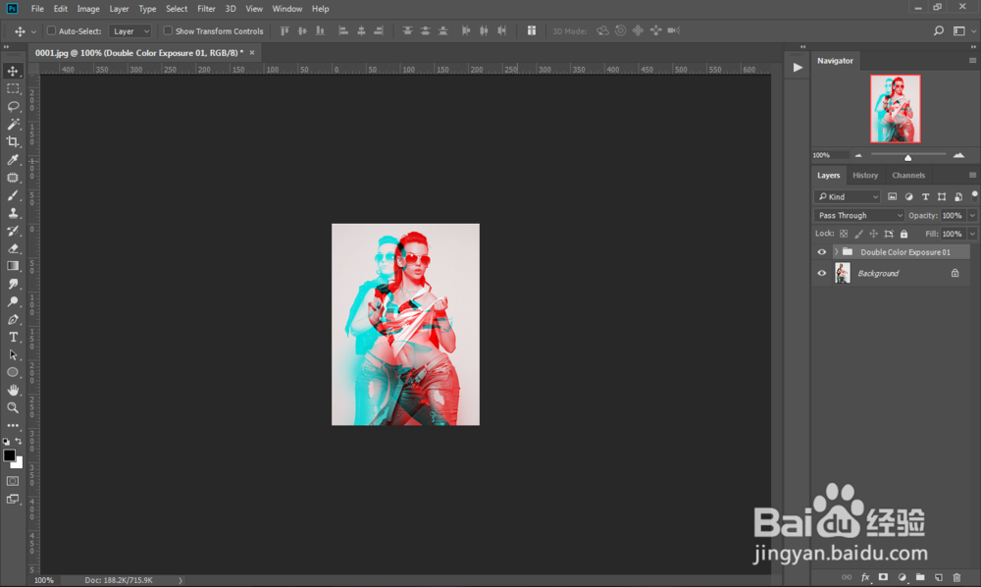Click the Opacity value field
The width and height of the screenshot is (981, 587).
(x=952, y=215)
